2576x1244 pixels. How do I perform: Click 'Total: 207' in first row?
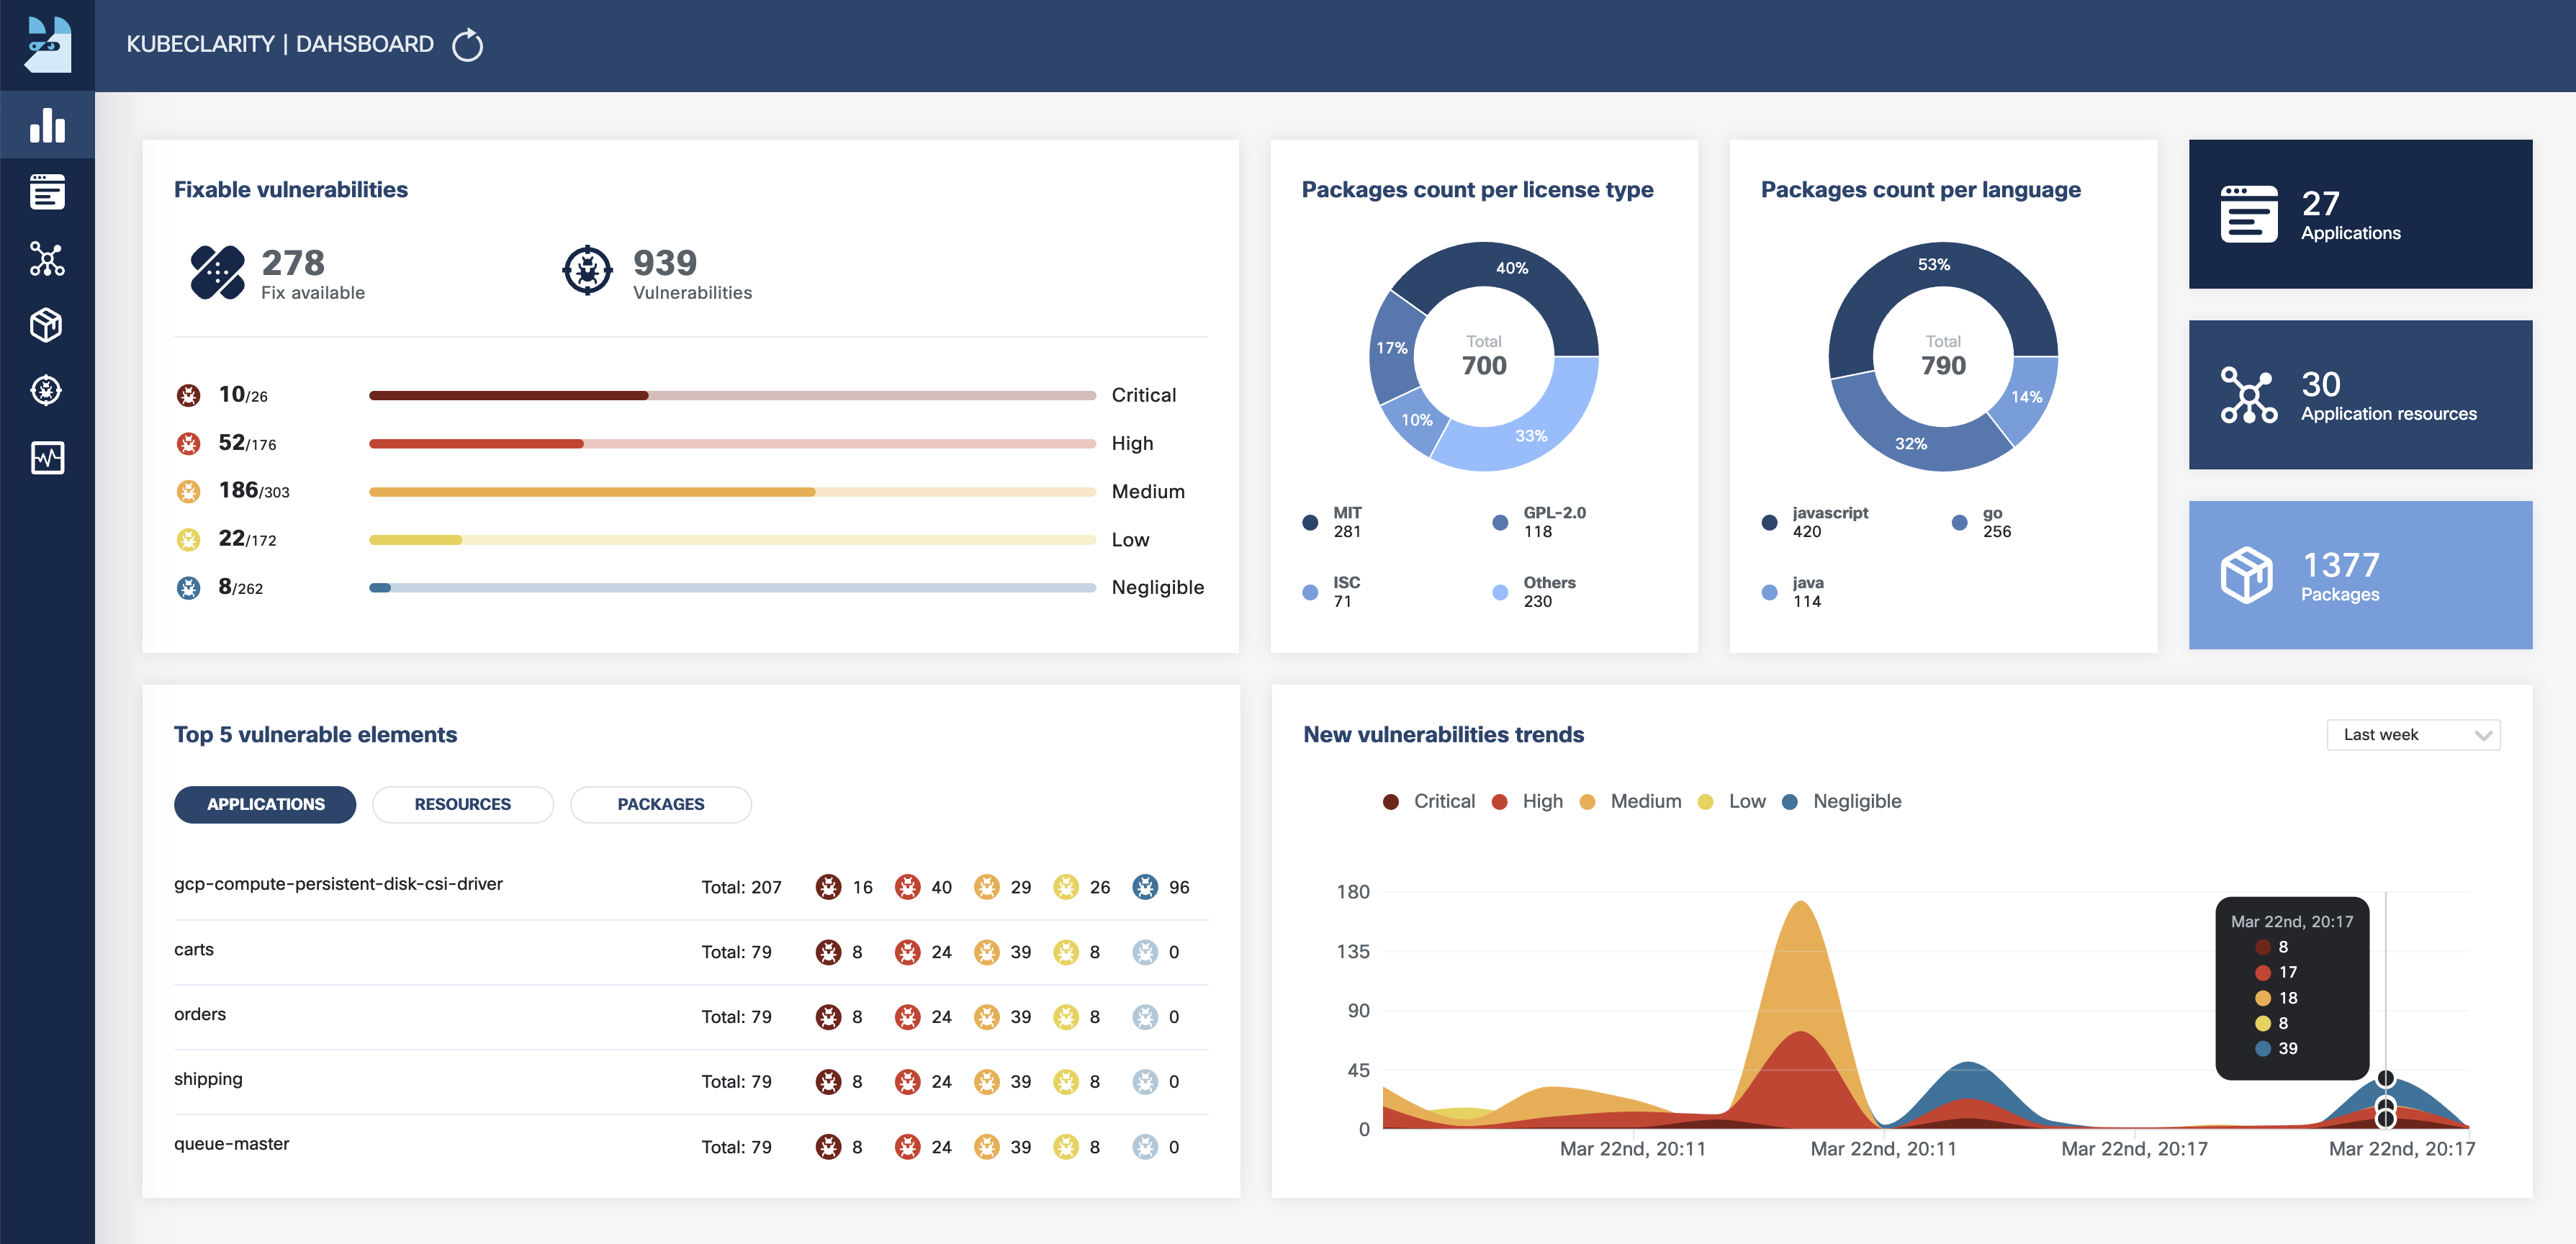[x=741, y=887]
